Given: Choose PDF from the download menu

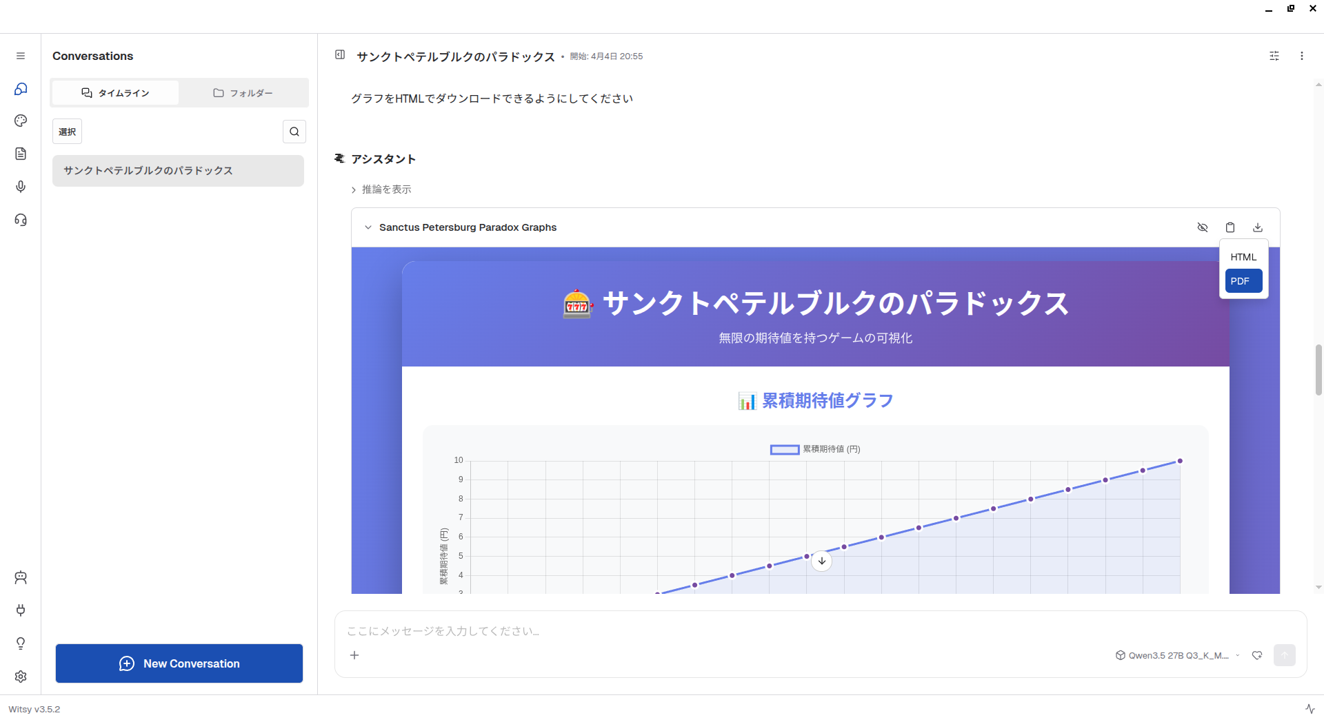Looking at the screenshot, I should (x=1243, y=281).
